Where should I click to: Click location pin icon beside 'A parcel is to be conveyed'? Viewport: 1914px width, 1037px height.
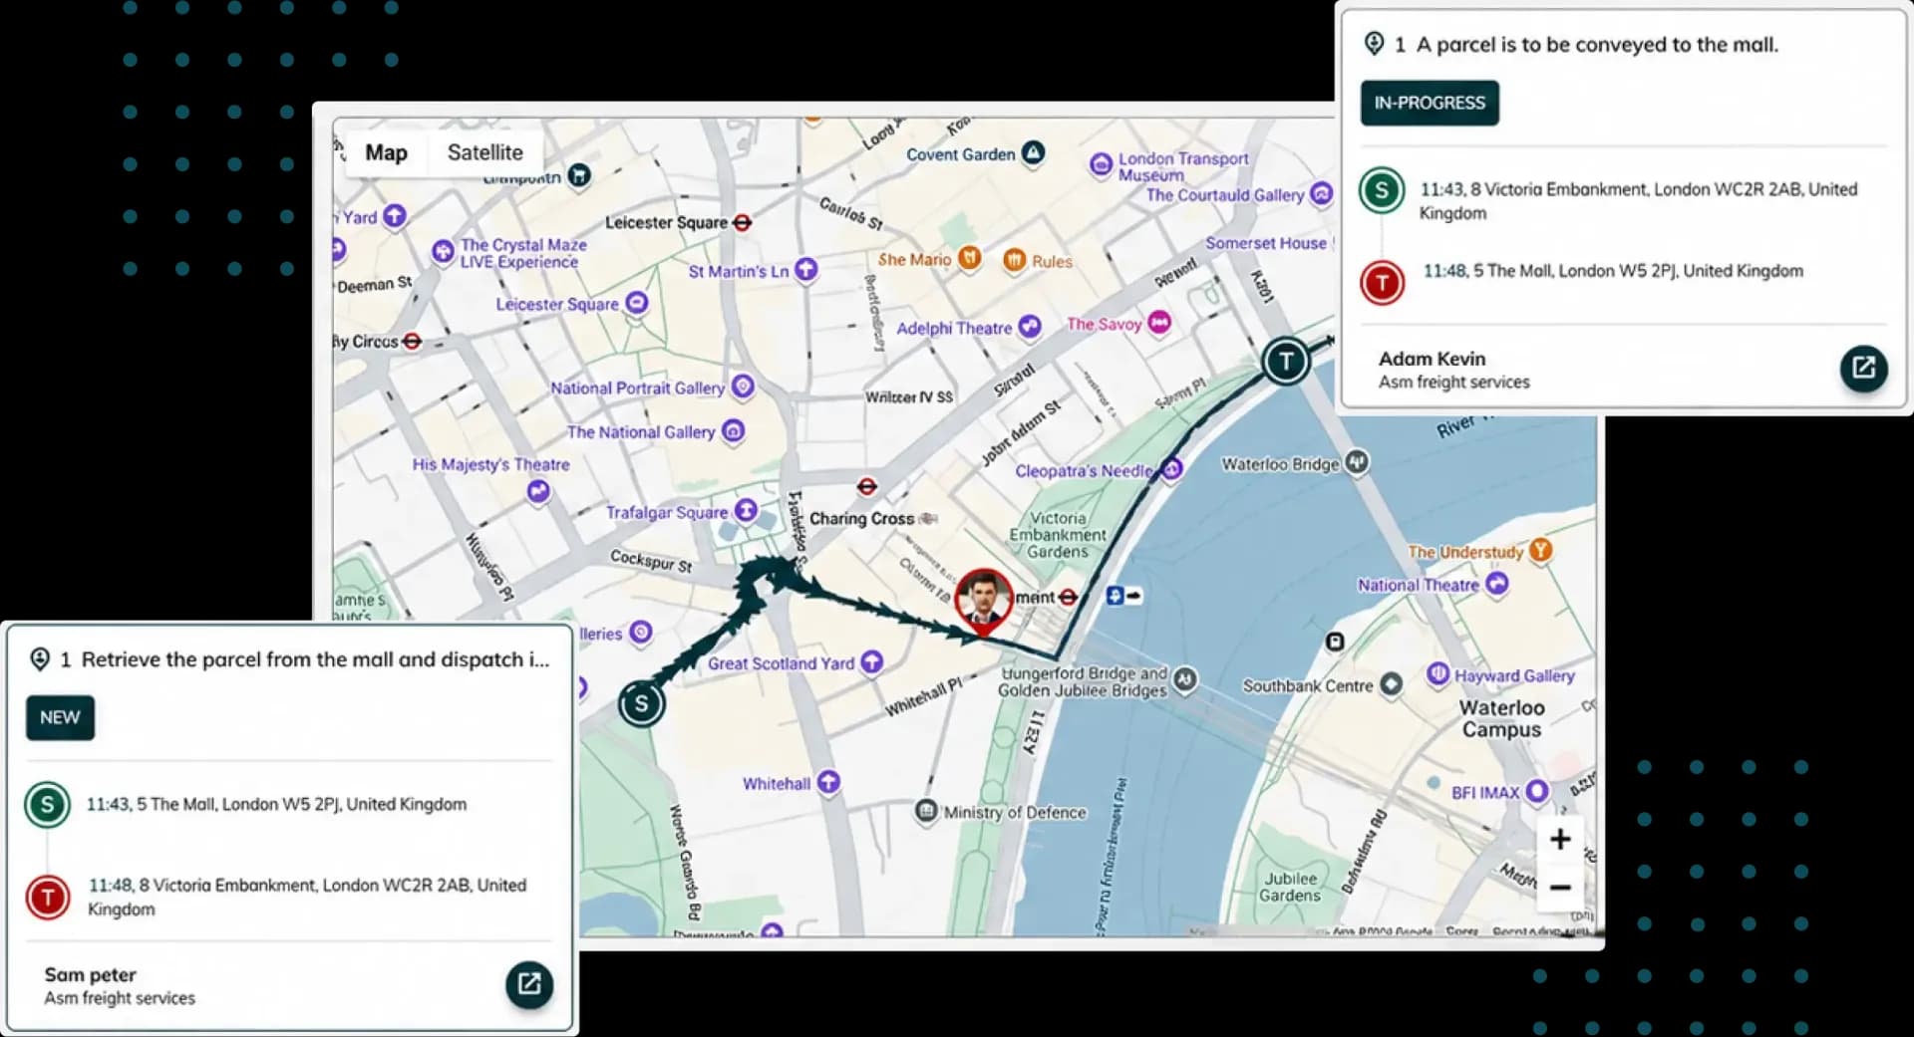click(1374, 43)
